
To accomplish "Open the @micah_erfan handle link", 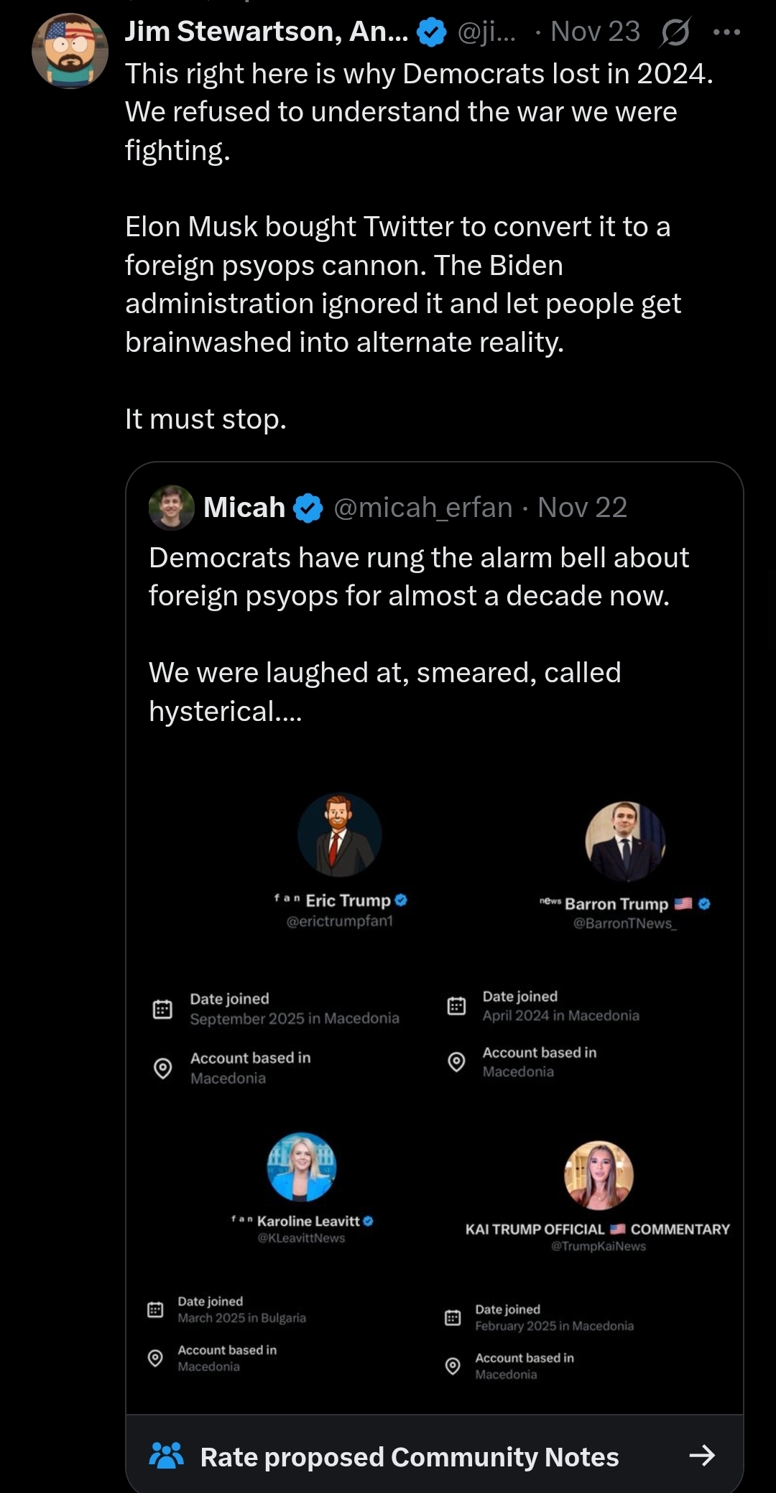I will [x=422, y=508].
